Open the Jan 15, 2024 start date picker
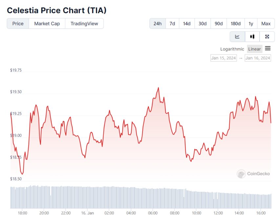The height and width of the screenshot is (221, 279). click(x=224, y=58)
